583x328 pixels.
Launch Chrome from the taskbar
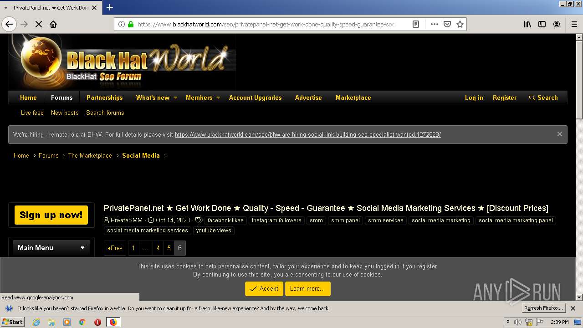click(x=82, y=322)
